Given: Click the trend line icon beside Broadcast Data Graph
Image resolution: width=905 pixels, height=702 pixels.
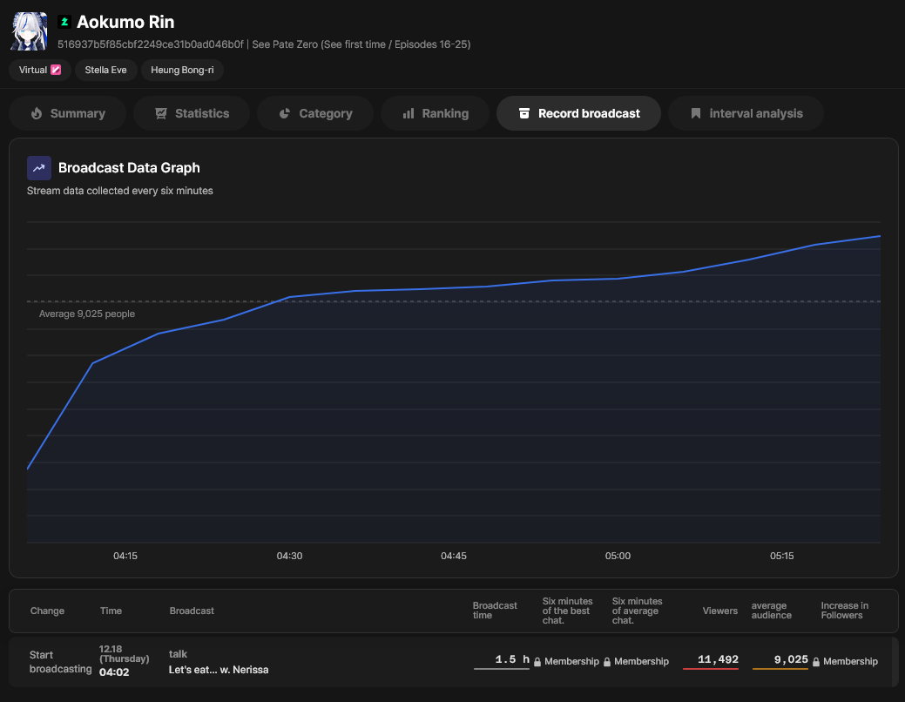Looking at the screenshot, I should (x=39, y=168).
